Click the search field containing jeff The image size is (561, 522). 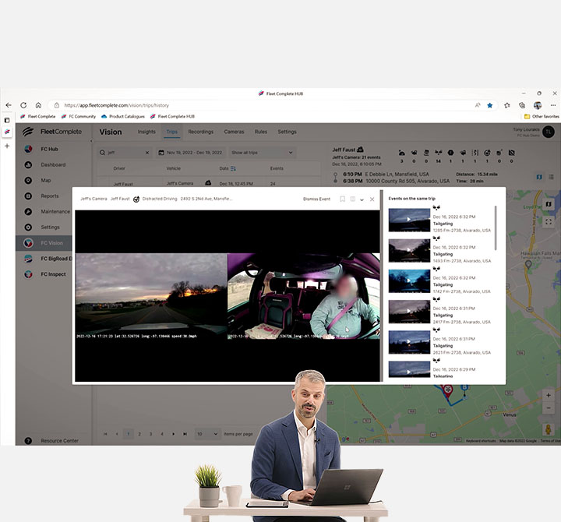click(x=124, y=153)
